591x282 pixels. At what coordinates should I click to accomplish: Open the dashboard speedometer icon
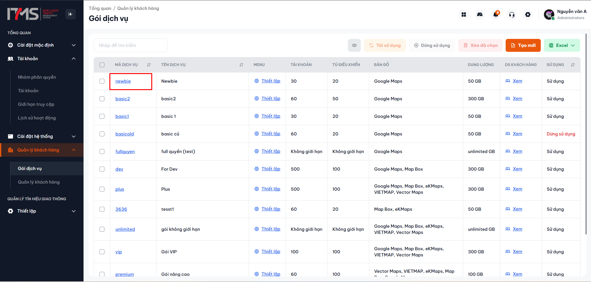pos(480,15)
